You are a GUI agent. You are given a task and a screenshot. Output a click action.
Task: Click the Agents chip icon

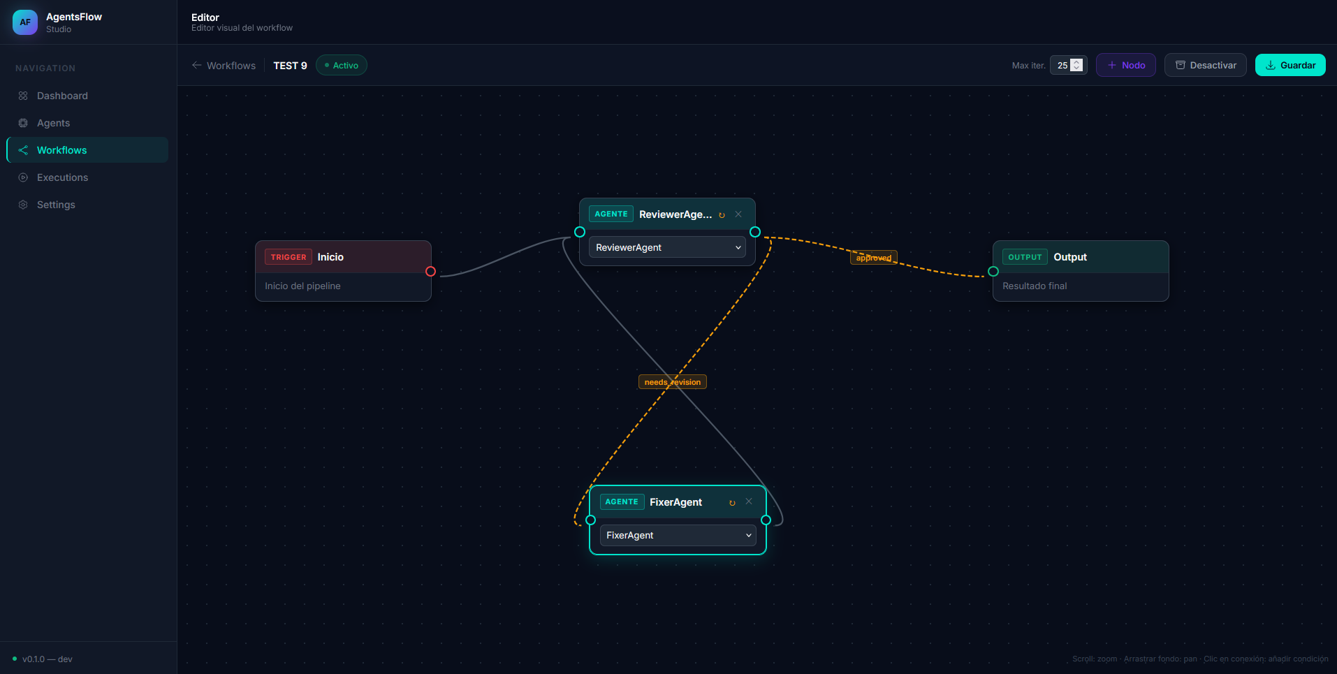tap(23, 123)
